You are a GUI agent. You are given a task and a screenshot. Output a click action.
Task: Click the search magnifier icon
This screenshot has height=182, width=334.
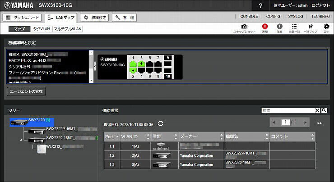point(324,110)
